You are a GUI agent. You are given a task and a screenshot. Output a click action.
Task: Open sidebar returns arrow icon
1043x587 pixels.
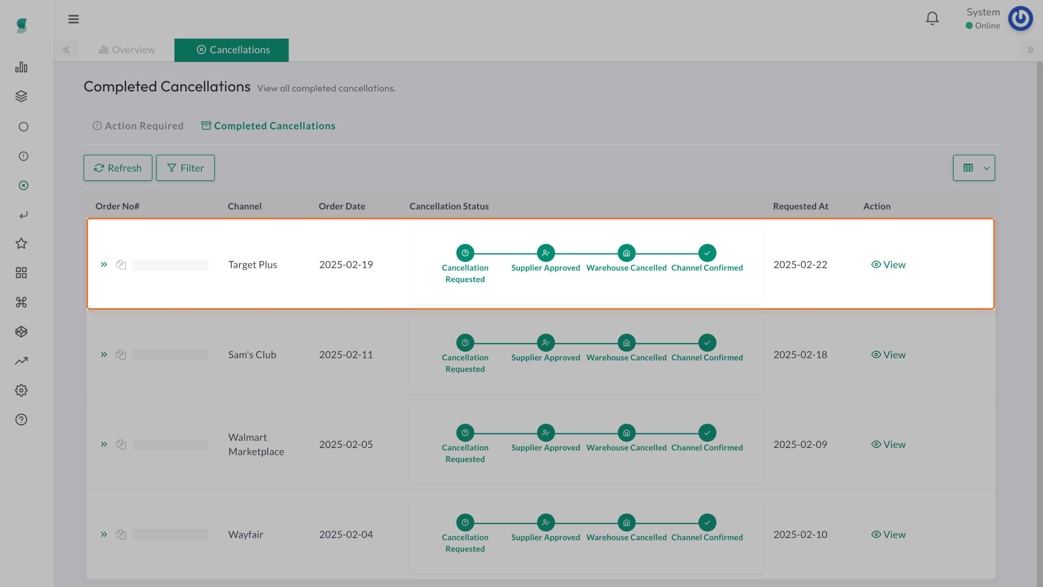pyautogui.click(x=23, y=215)
